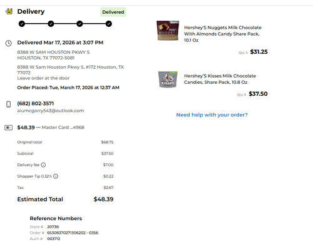313x242 pixels.
Task: Click the email address aiumcgorry543@outlook.com
Action: point(51,111)
